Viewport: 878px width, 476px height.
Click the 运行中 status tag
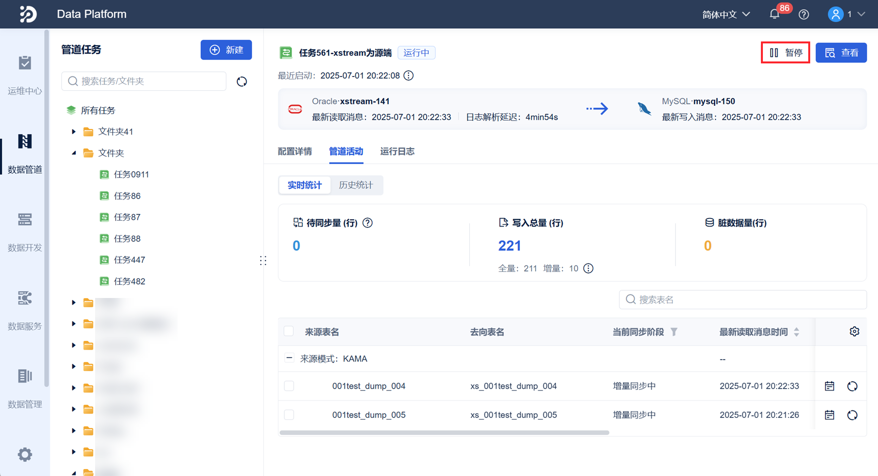click(417, 53)
